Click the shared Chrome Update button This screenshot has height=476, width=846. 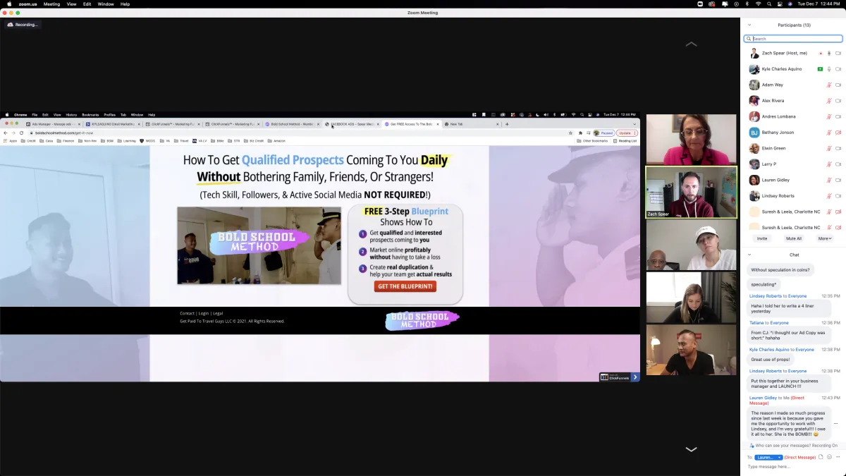point(627,133)
